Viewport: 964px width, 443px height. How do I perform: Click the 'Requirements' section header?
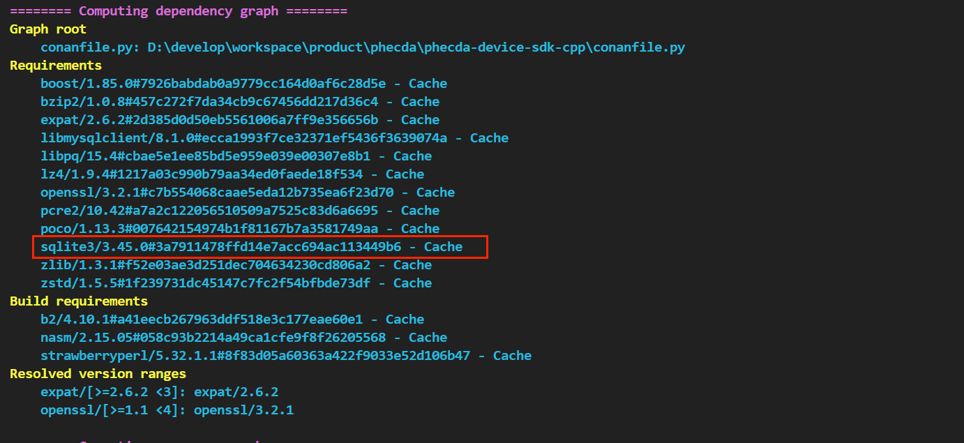56,66
